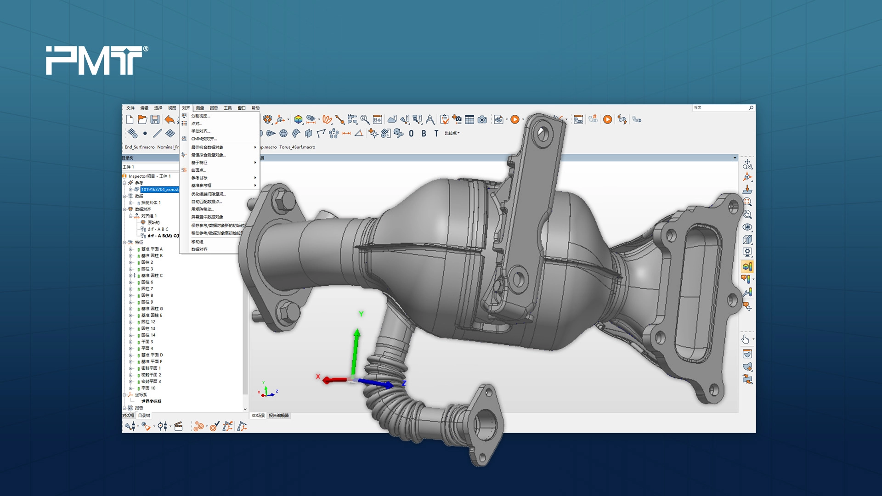Click the tree panel scrollbar down arrow
The width and height of the screenshot is (882, 496).
[x=245, y=409]
